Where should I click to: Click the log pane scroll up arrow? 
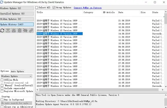tap(166, 95)
